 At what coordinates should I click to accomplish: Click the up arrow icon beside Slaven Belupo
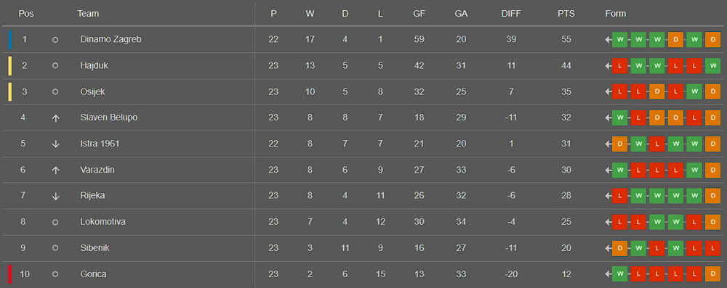(x=56, y=118)
